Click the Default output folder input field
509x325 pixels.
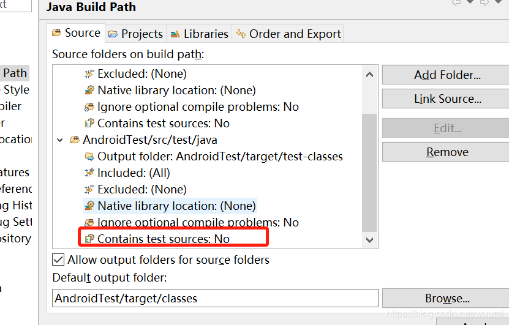(x=215, y=298)
